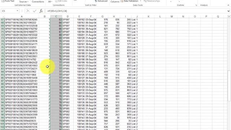Select column K header
The height and width of the screenshot is (130, 231).
(148, 17)
